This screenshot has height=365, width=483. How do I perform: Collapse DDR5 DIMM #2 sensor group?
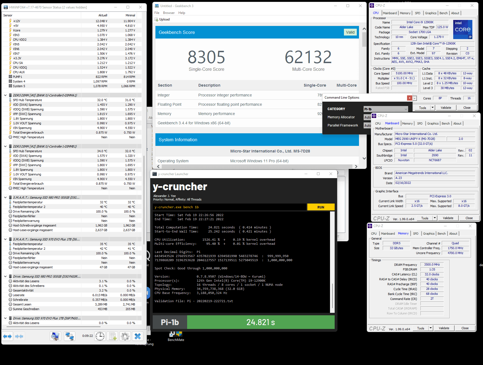coord(5,146)
